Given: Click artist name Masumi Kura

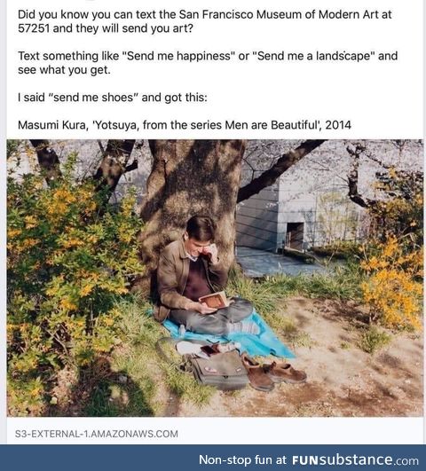Looking at the screenshot, I should 53,125.
